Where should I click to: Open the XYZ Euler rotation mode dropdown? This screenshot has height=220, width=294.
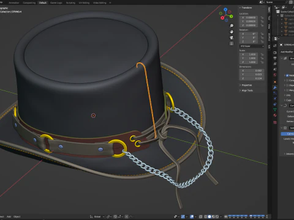coord(252,46)
